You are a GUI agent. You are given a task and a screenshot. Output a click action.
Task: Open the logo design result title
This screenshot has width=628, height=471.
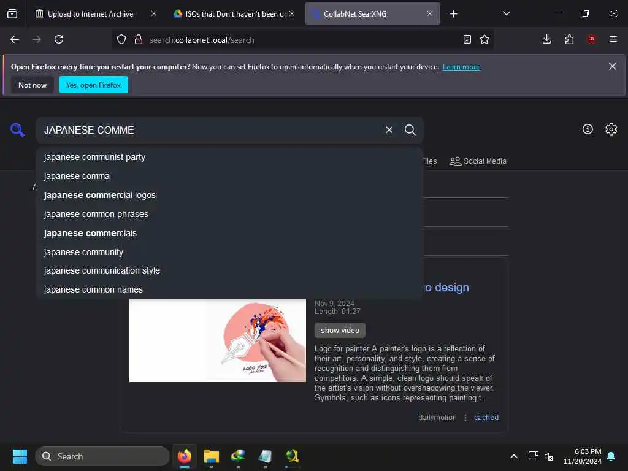point(446,288)
